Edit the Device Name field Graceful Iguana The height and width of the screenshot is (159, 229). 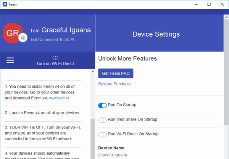coord(113,155)
